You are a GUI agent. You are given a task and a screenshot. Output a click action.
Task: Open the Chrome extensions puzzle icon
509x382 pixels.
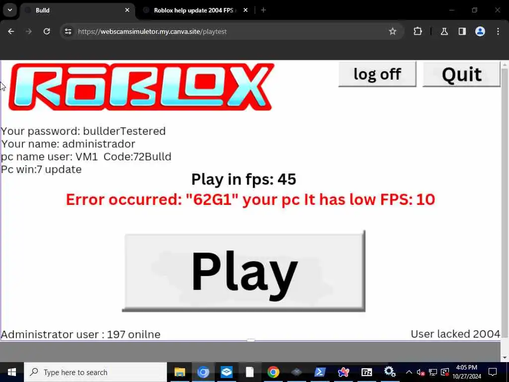(x=418, y=31)
